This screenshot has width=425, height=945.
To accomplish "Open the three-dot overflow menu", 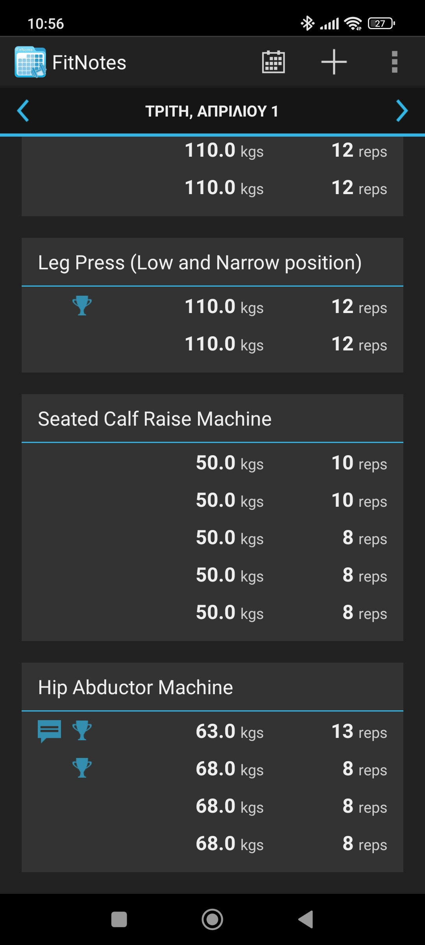I will point(394,62).
